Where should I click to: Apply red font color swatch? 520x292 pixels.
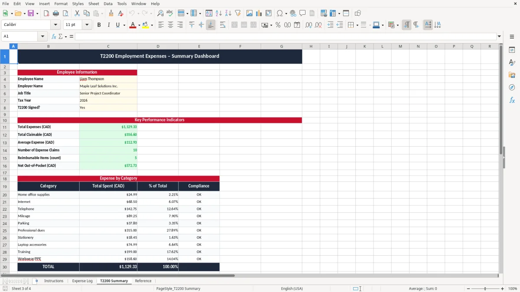pos(133,25)
